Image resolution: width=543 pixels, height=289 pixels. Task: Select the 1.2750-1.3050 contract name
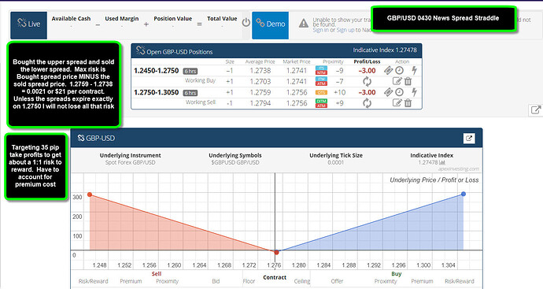156,92
